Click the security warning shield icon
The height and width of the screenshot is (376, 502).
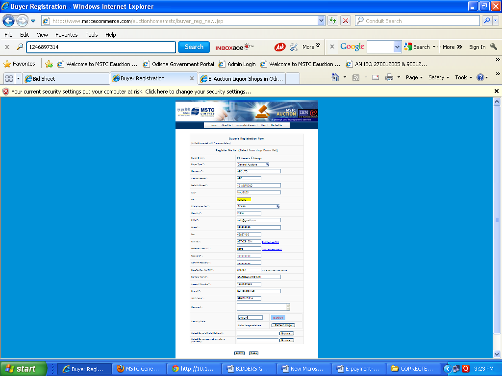6,92
